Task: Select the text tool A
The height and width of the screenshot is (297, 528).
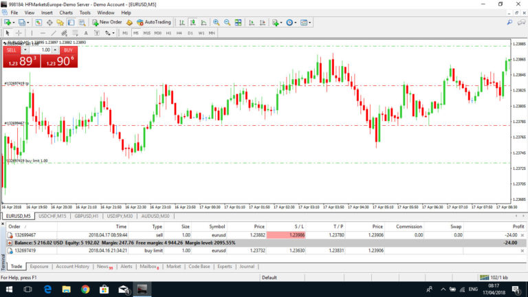Action: pyautogui.click(x=86, y=33)
